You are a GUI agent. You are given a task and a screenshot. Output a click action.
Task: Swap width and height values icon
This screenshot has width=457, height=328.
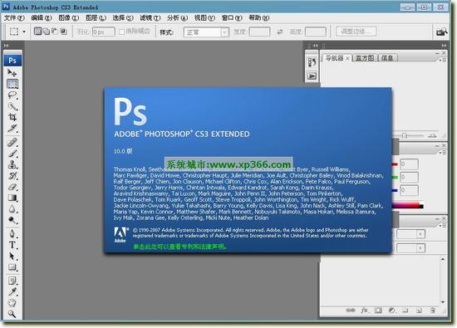point(280,32)
